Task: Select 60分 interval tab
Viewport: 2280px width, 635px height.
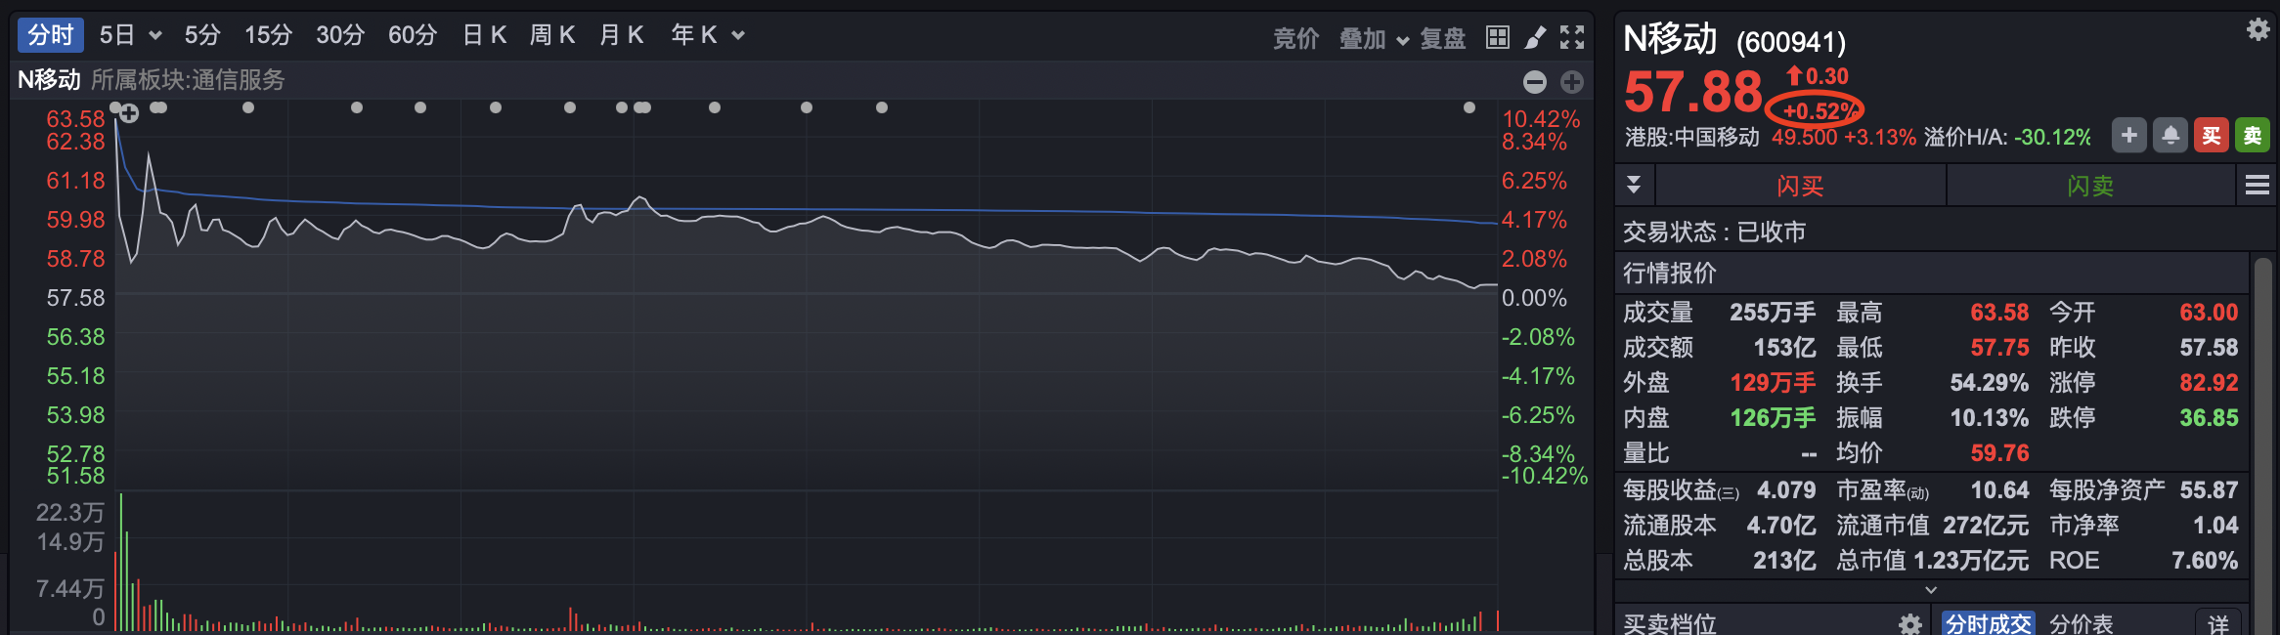Action: [413, 35]
